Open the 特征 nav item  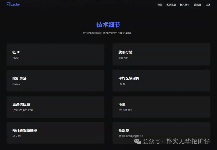[160, 5]
